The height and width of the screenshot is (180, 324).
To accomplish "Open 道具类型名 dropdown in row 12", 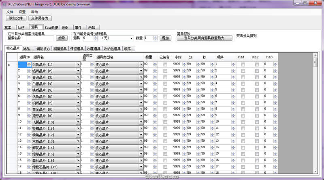I will [141, 135].
